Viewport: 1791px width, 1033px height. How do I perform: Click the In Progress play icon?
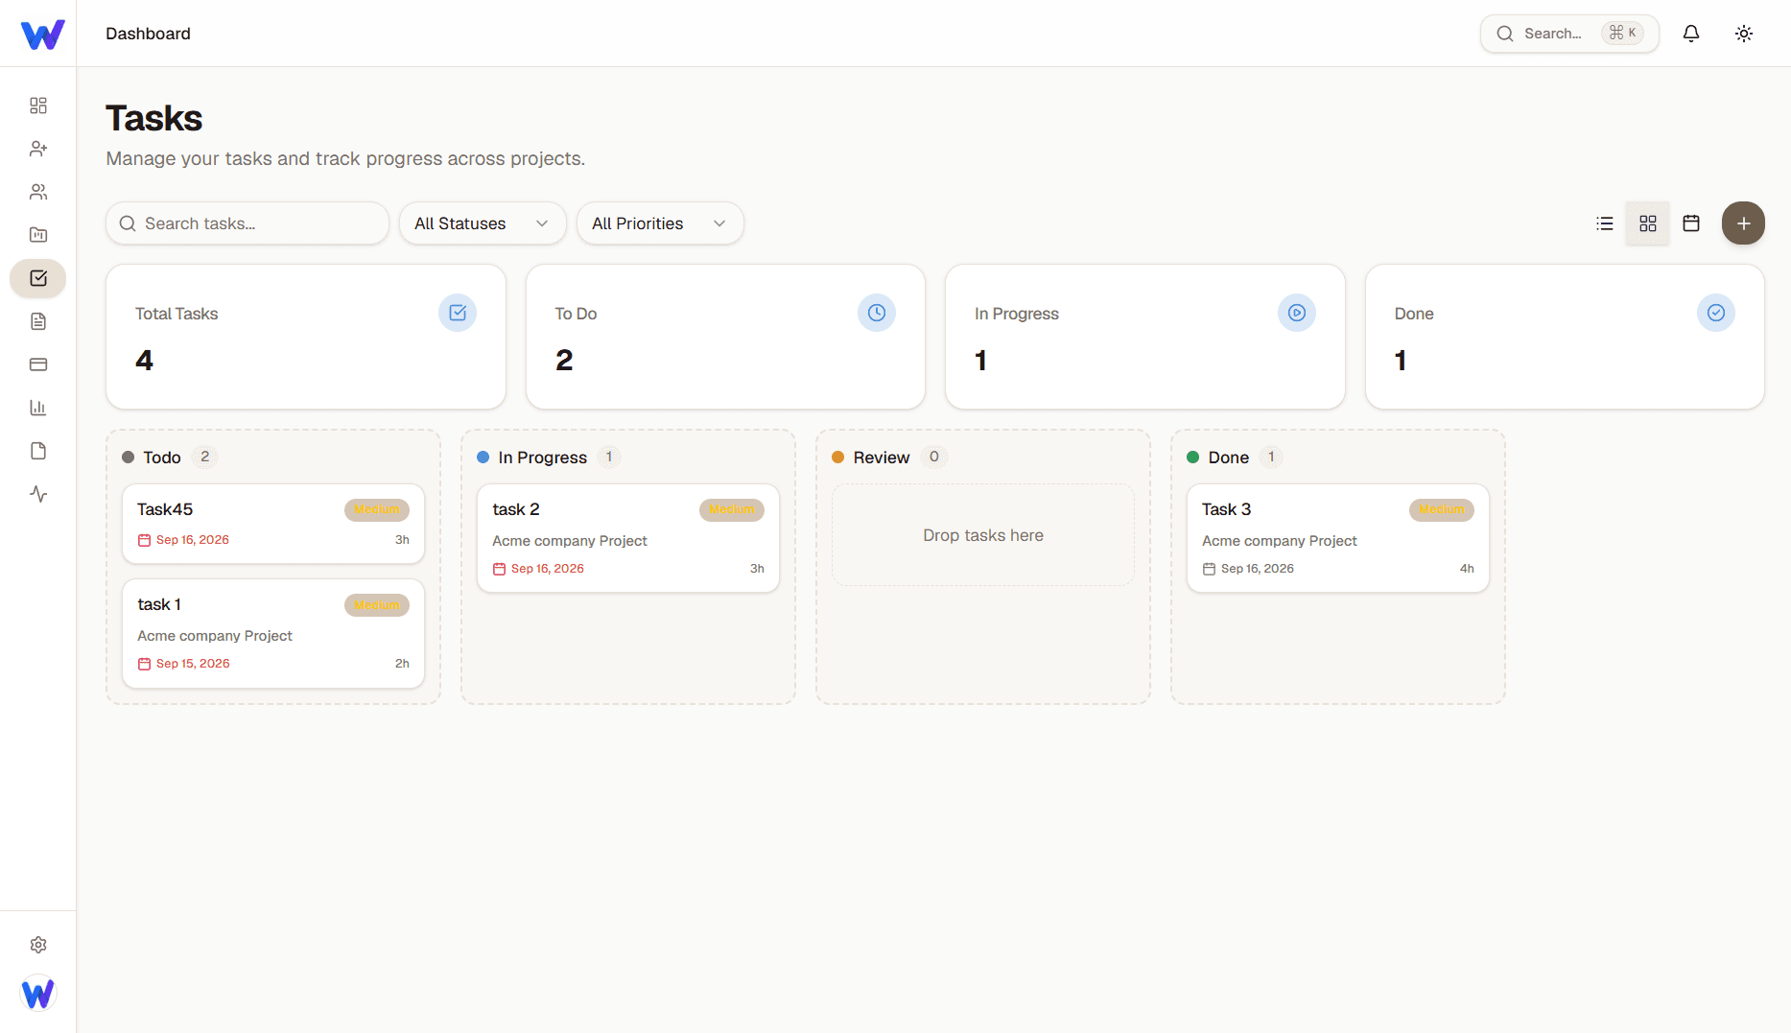1297,313
